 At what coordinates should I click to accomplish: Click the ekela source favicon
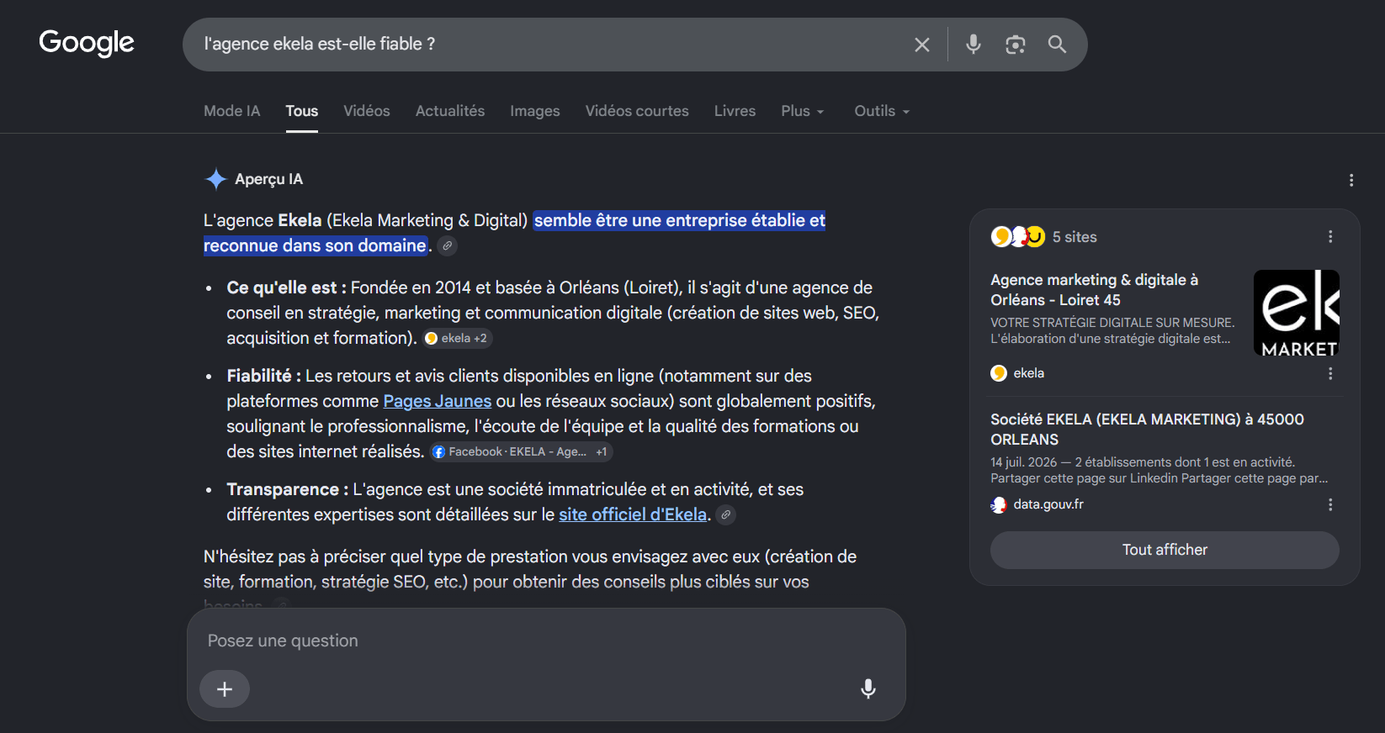tap(999, 373)
